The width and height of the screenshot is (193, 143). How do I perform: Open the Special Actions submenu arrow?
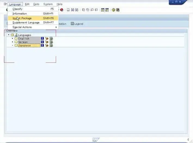(56, 27)
